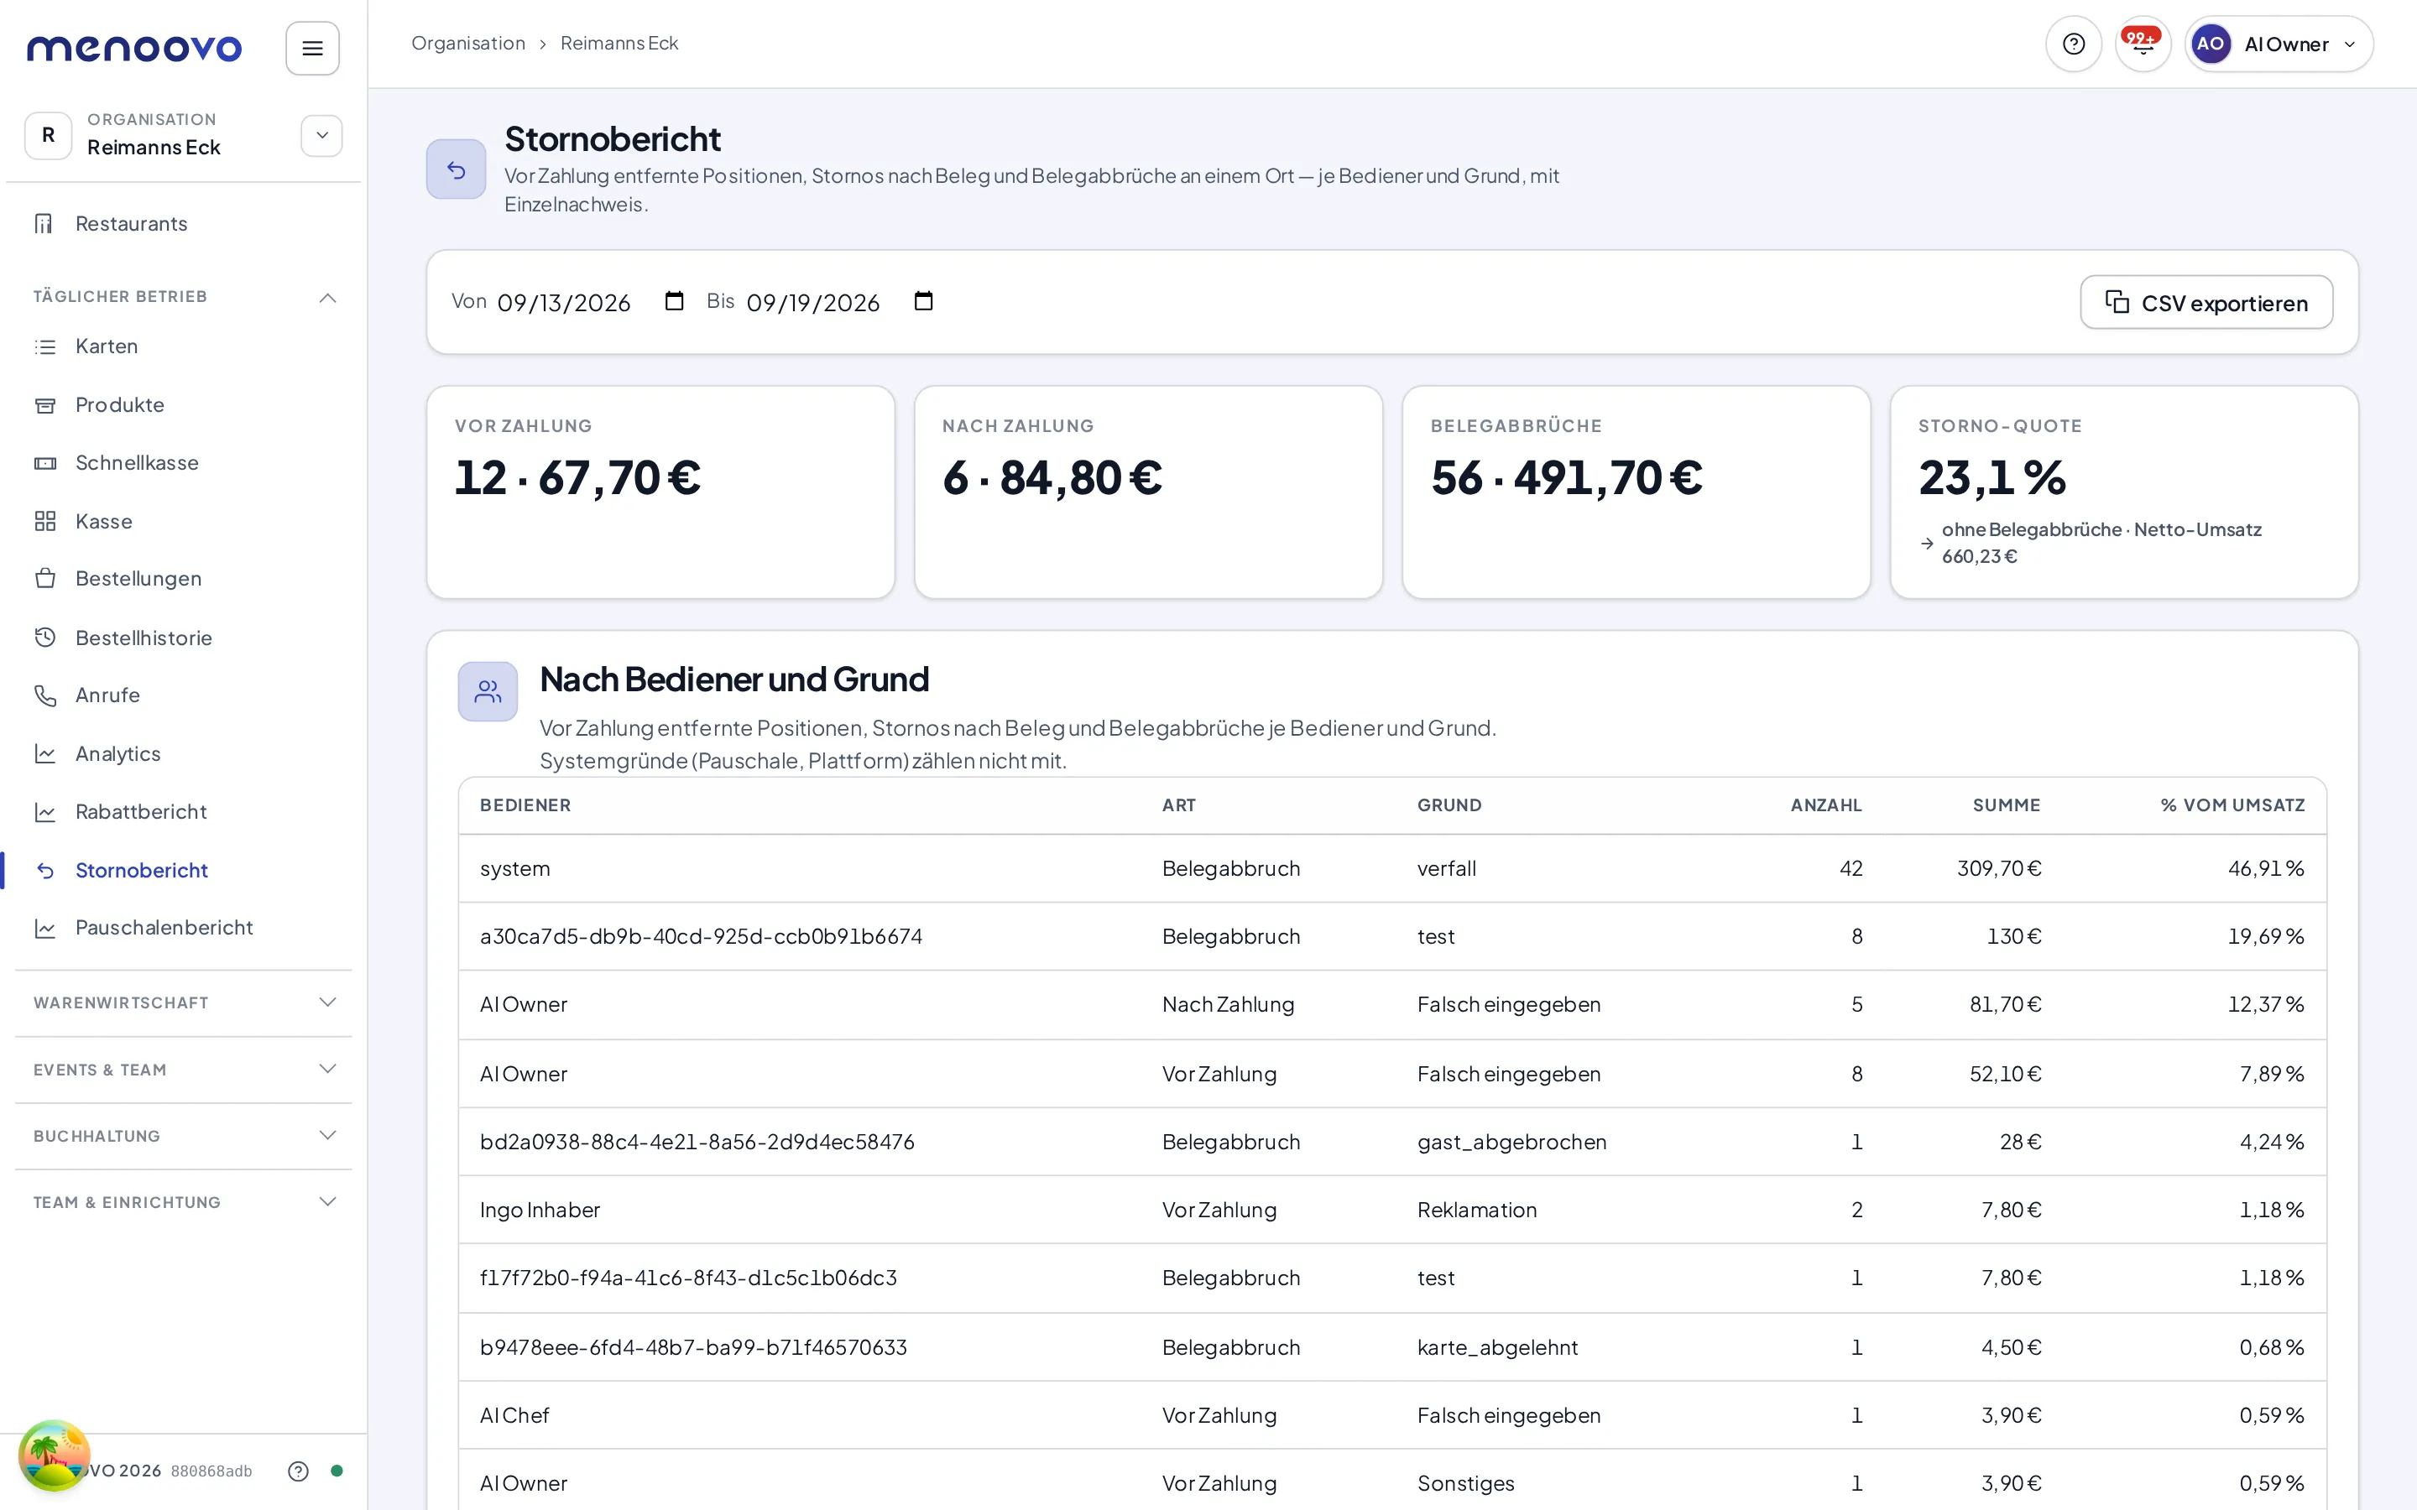Open the Bis date calendar picker icon
The width and height of the screenshot is (2417, 1510).
(x=924, y=302)
